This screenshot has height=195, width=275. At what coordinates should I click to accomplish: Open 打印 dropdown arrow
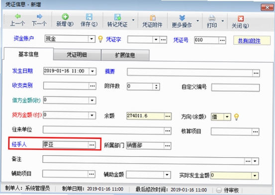tap(223, 21)
